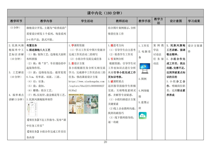Click '敬业精神。' in design intent
This screenshot has height=149, width=211.
[x=172, y=54]
